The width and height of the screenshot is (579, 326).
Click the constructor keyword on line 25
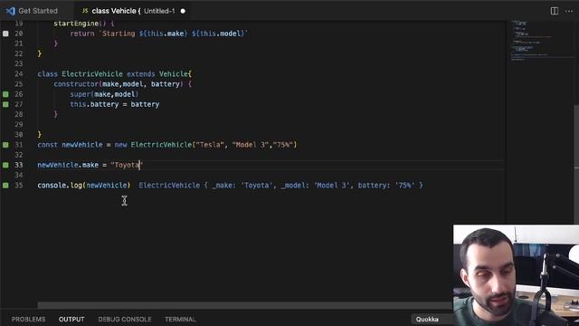(76, 84)
